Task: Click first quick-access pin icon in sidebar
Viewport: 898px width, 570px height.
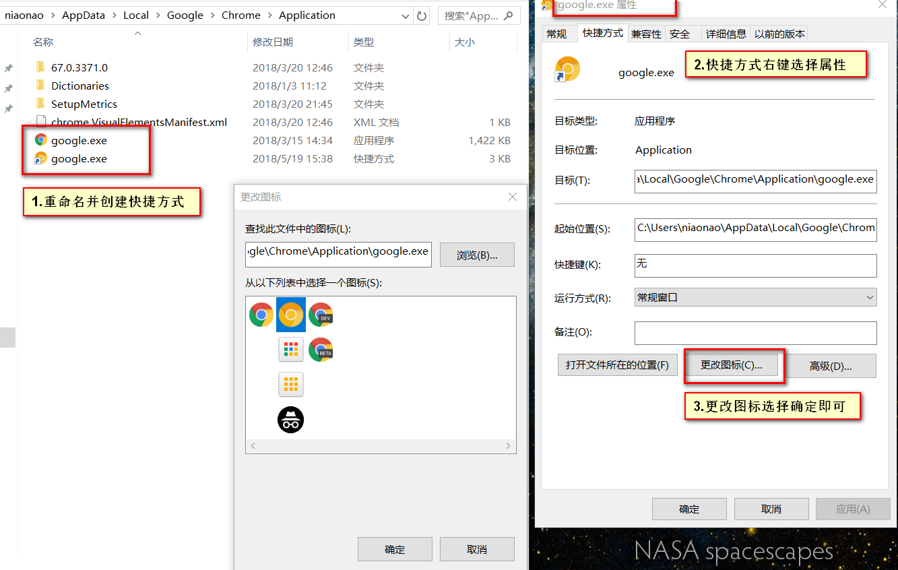Action: (x=9, y=69)
